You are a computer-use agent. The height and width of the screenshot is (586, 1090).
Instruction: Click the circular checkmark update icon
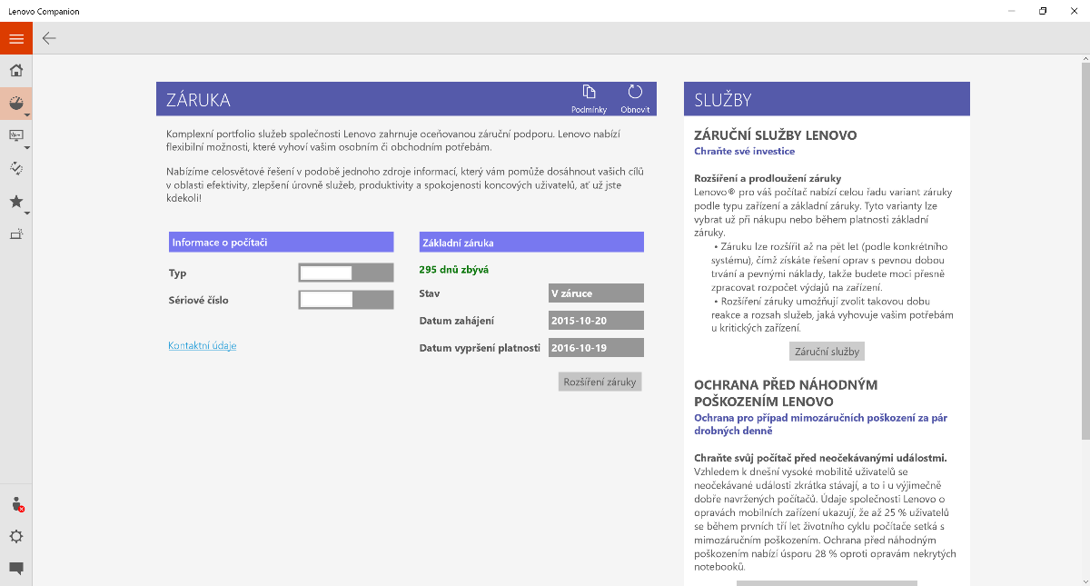point(15,168)
